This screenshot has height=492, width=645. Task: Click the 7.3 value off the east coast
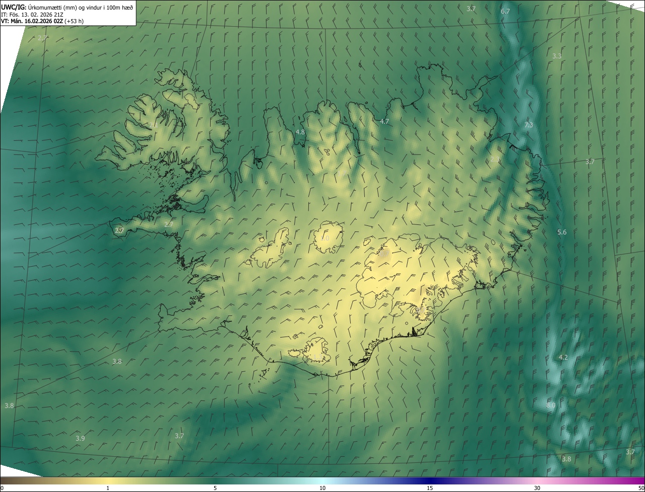coord(528,125)
